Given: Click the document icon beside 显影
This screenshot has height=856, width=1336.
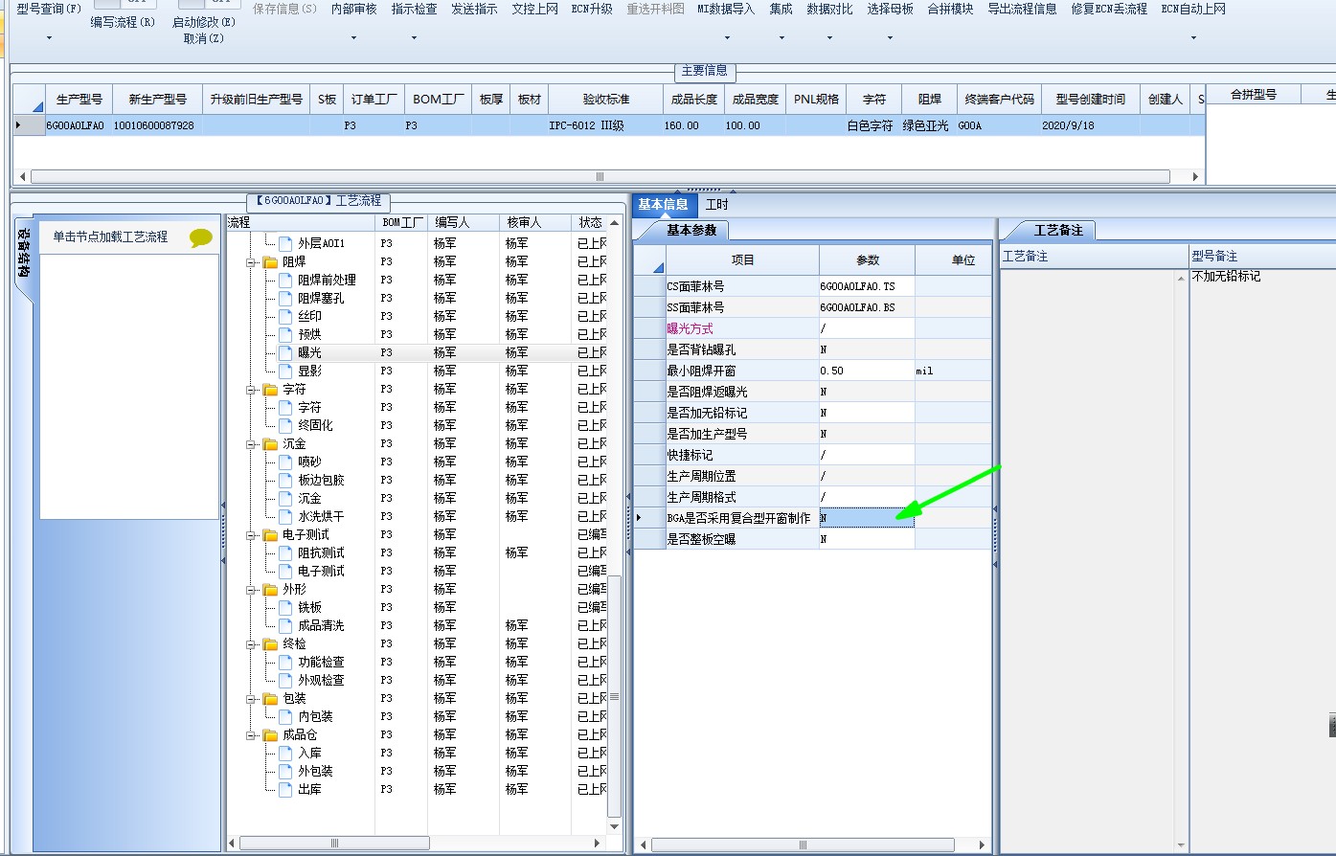Looking at the screenshot, I should tap(285, 371).
